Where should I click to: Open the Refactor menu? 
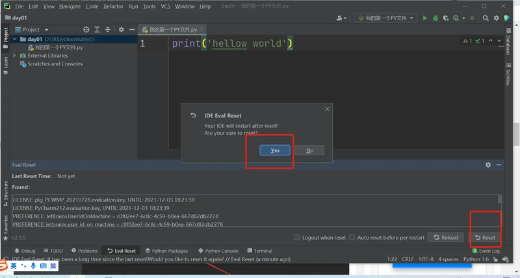pos(113,6)
